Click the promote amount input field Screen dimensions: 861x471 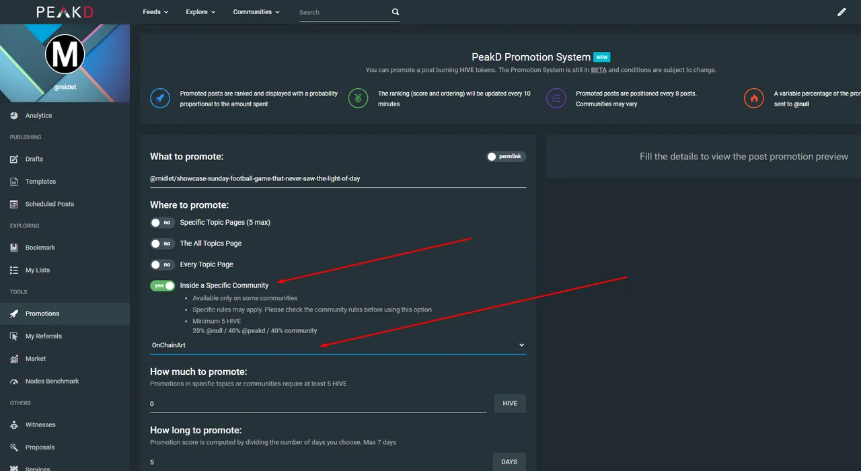(x=318, y=404)
